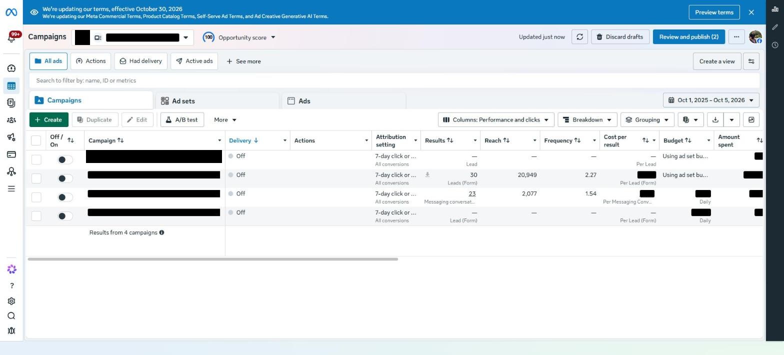This screenshot has height=355, width=784.
Task: Dismiss the terms update banner
Action: [751, 12]
